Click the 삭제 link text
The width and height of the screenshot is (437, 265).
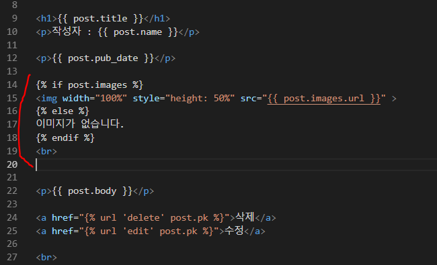coord(245,217)
